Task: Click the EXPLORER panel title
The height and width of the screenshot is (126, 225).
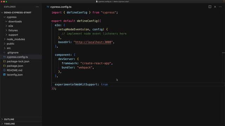Action: pos(10,7)
